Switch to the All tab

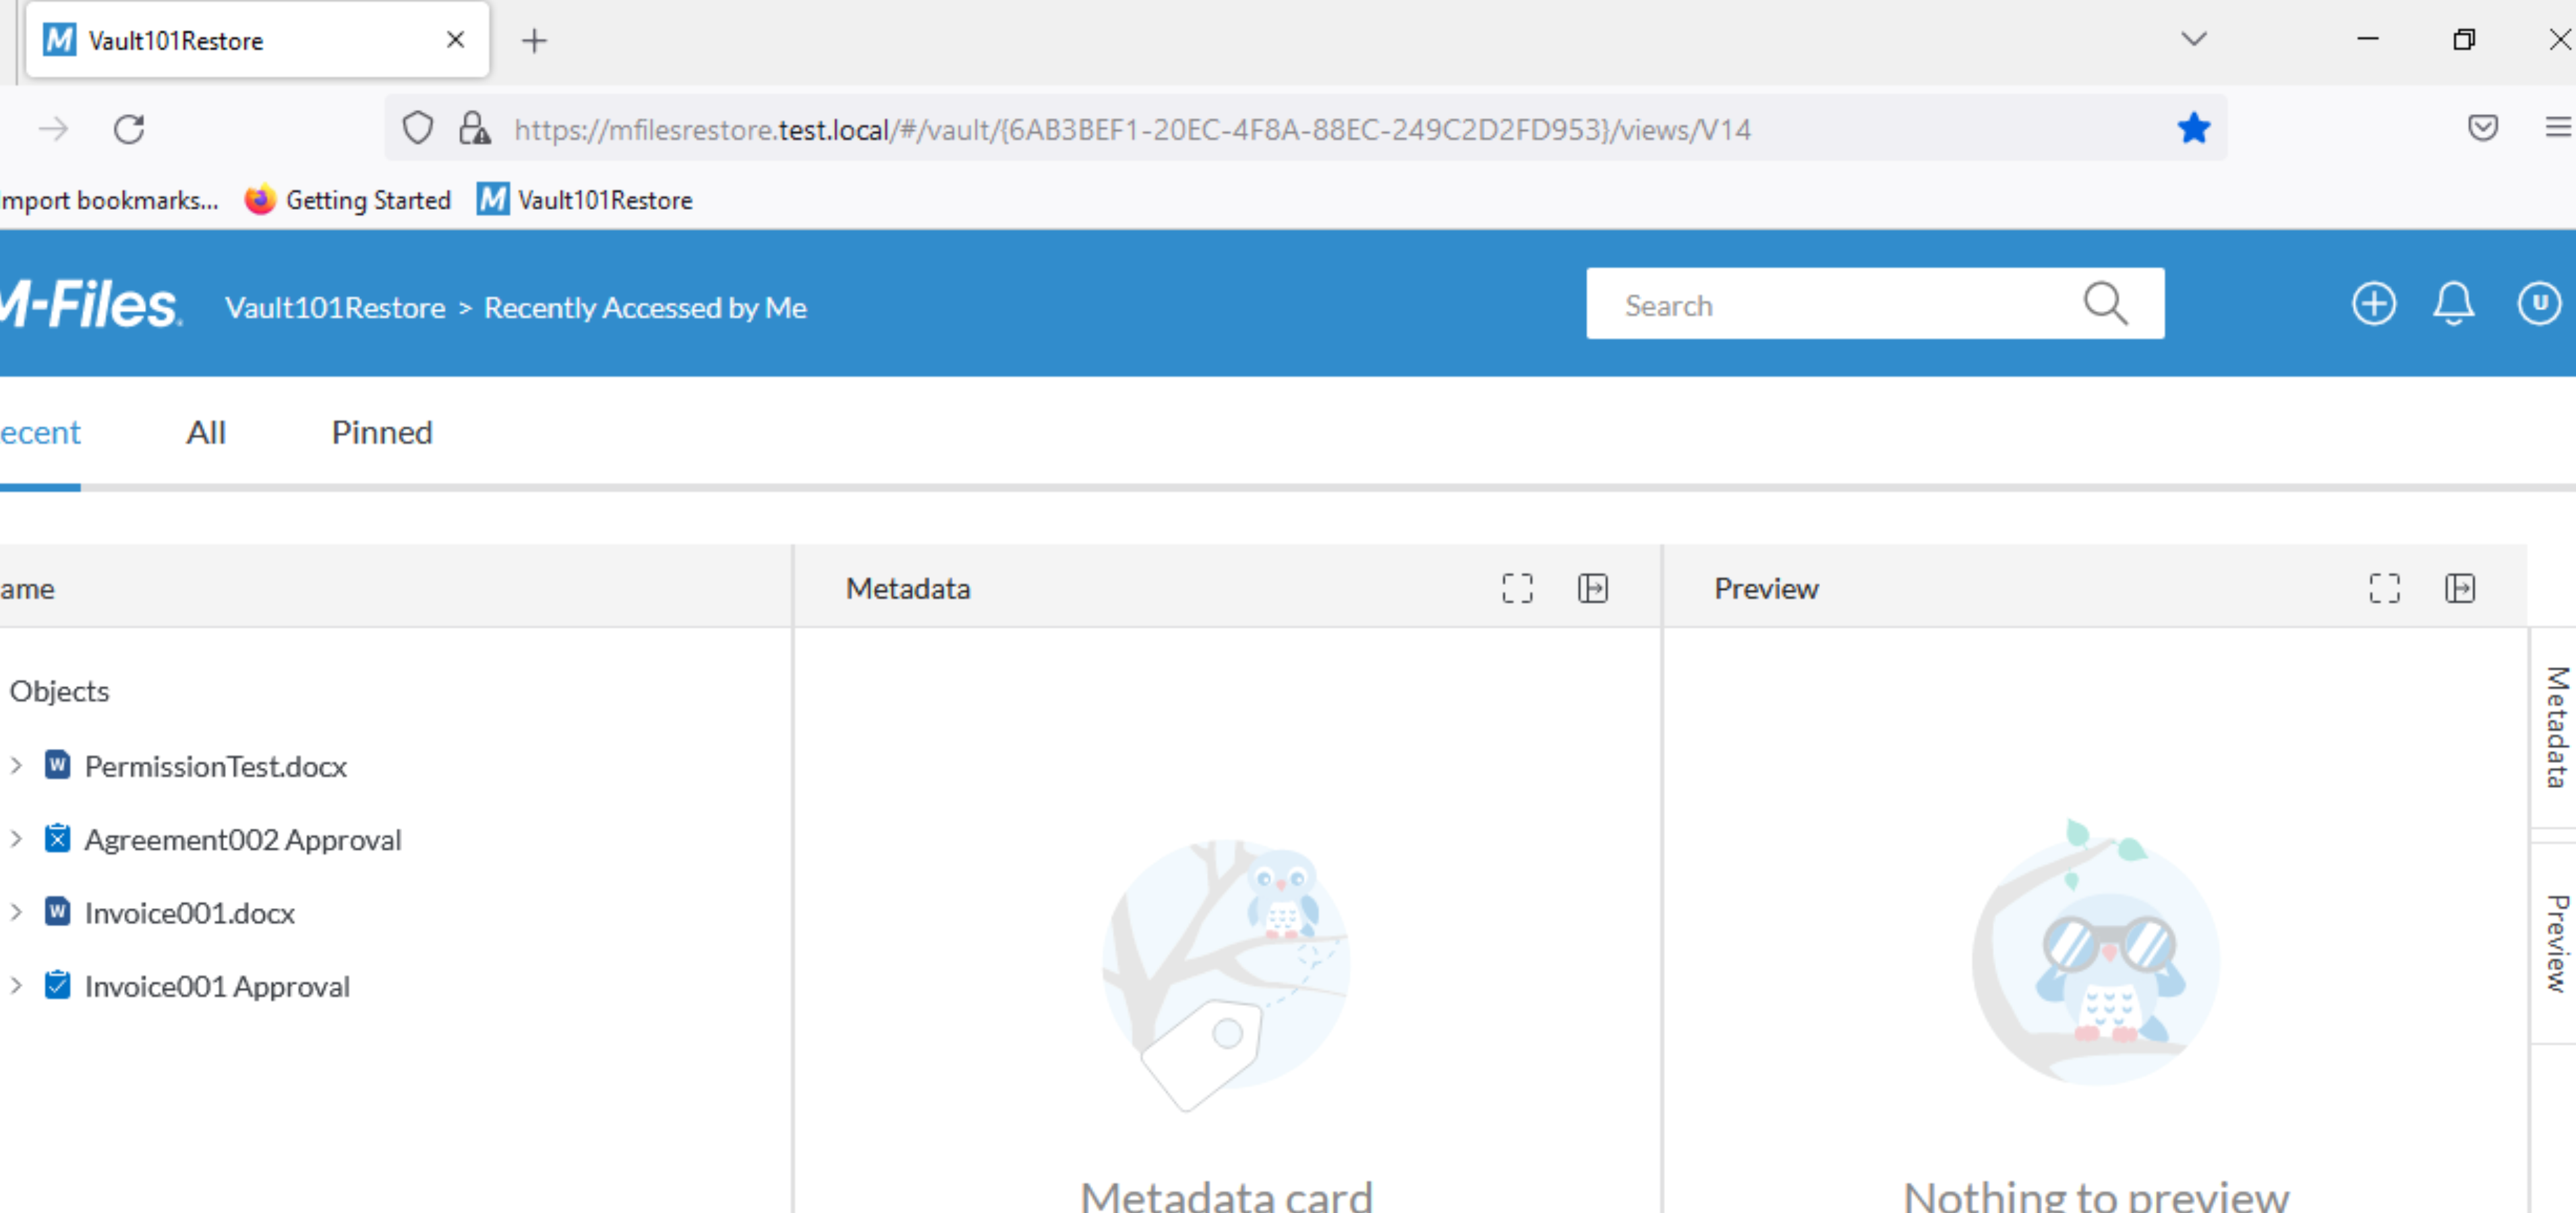point(206,432)
